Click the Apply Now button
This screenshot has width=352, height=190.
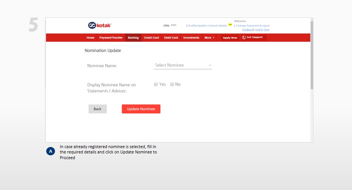point(230,38)
